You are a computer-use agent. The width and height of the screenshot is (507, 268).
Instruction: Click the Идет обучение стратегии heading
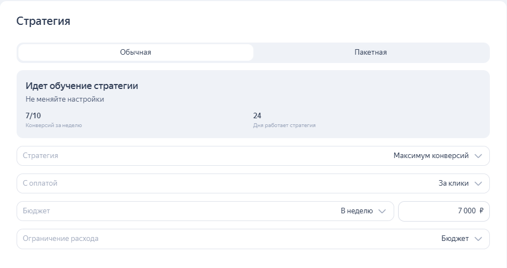coord(82,86)
